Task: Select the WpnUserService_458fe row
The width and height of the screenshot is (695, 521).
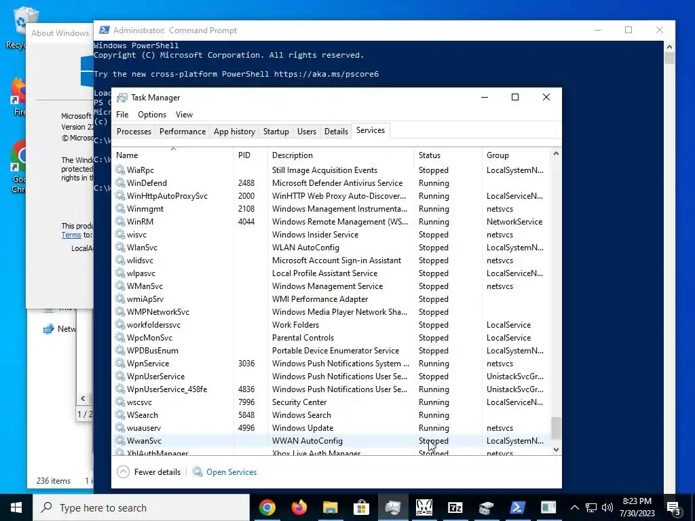Action: (x=331, y=389)
